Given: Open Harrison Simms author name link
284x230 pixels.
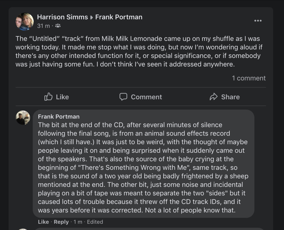Looking at the screenshot, I should 62,17.
